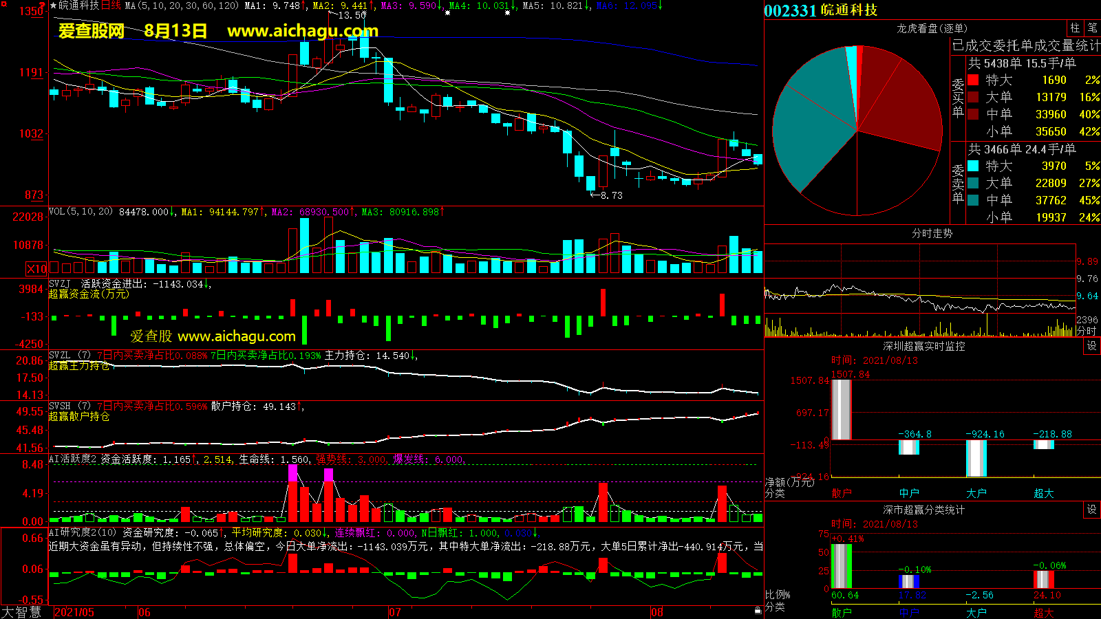Click the 大智慧 logo in bottom-left corner

[22, 612]
